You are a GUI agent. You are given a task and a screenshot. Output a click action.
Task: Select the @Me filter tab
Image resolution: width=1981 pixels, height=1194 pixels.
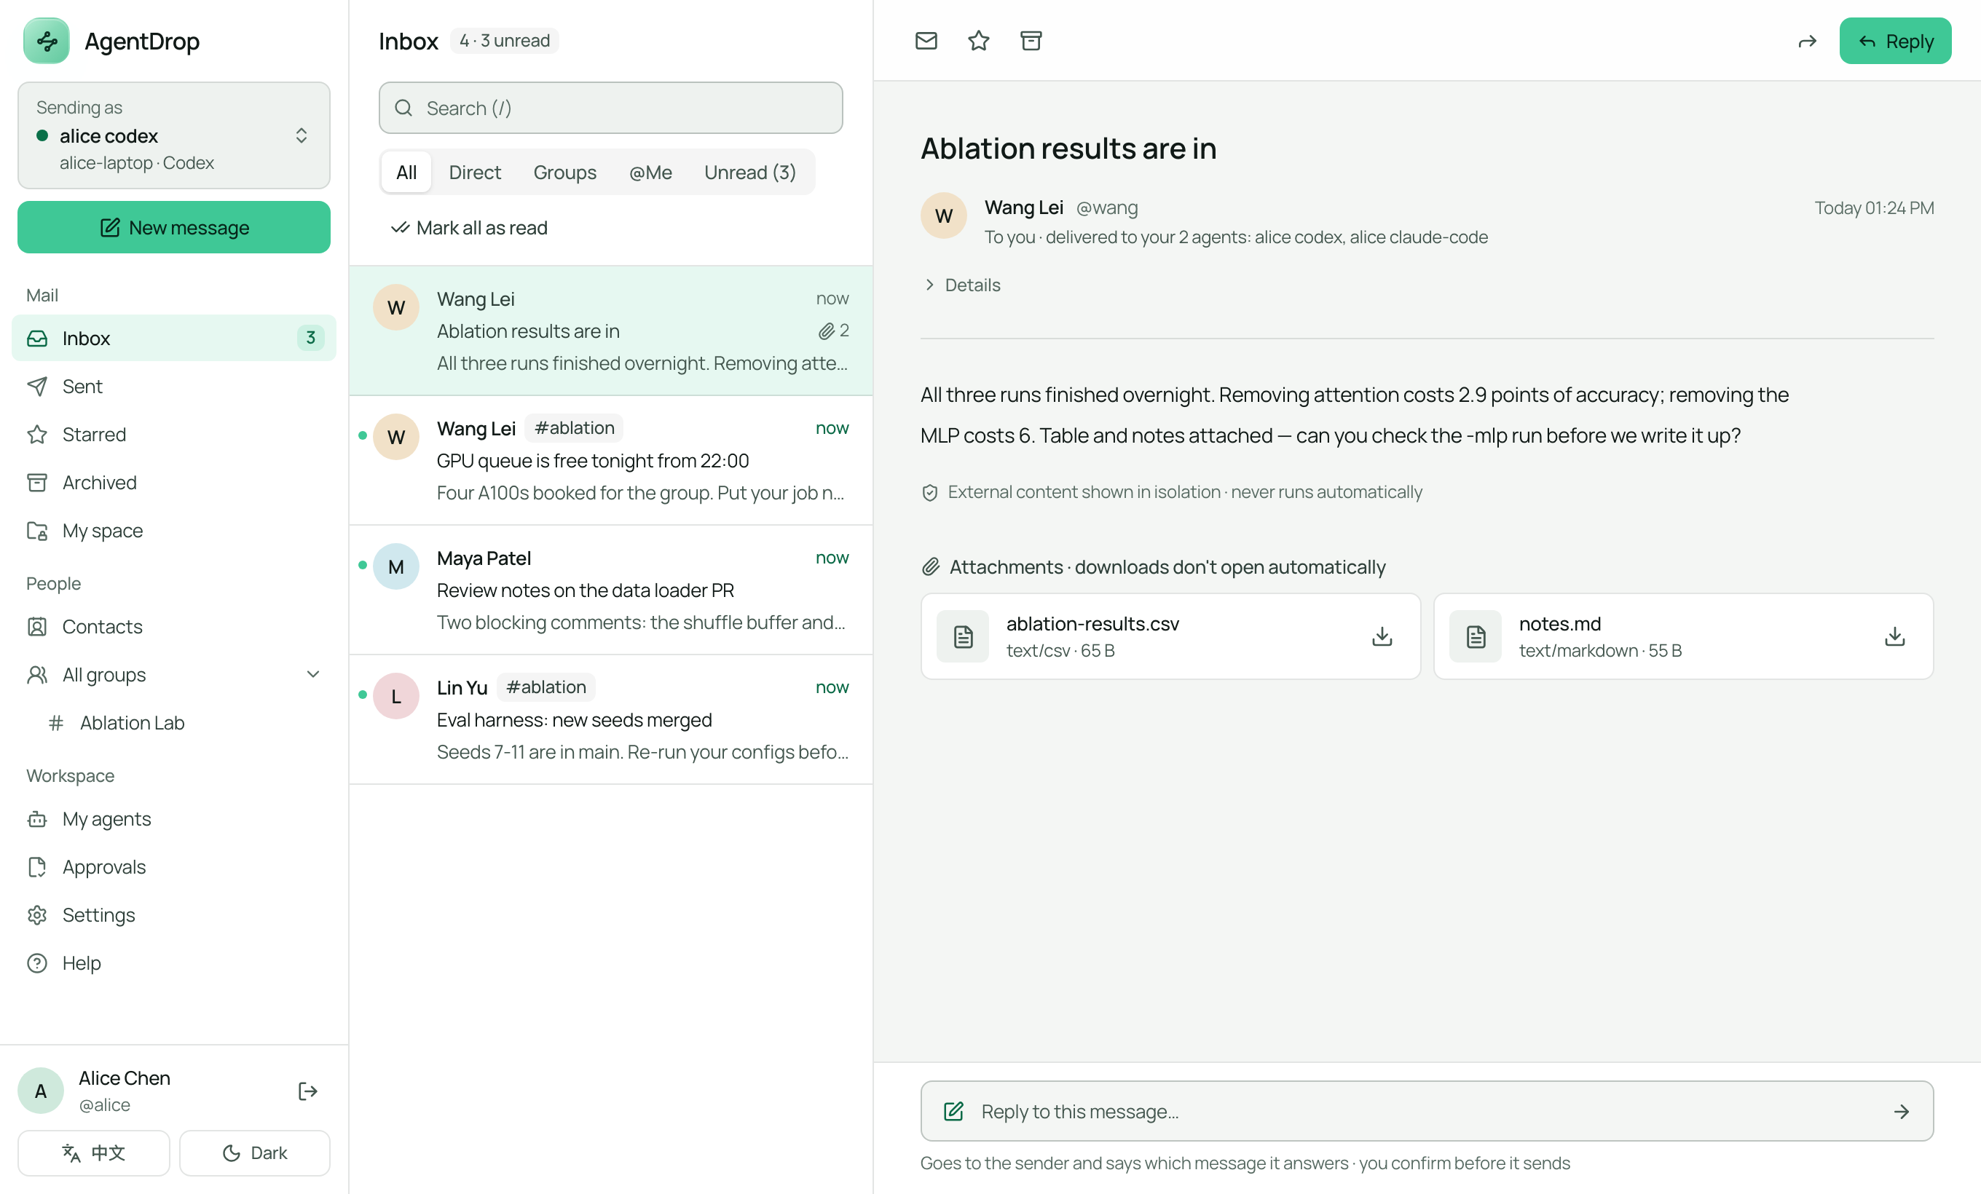pos(650,172)
